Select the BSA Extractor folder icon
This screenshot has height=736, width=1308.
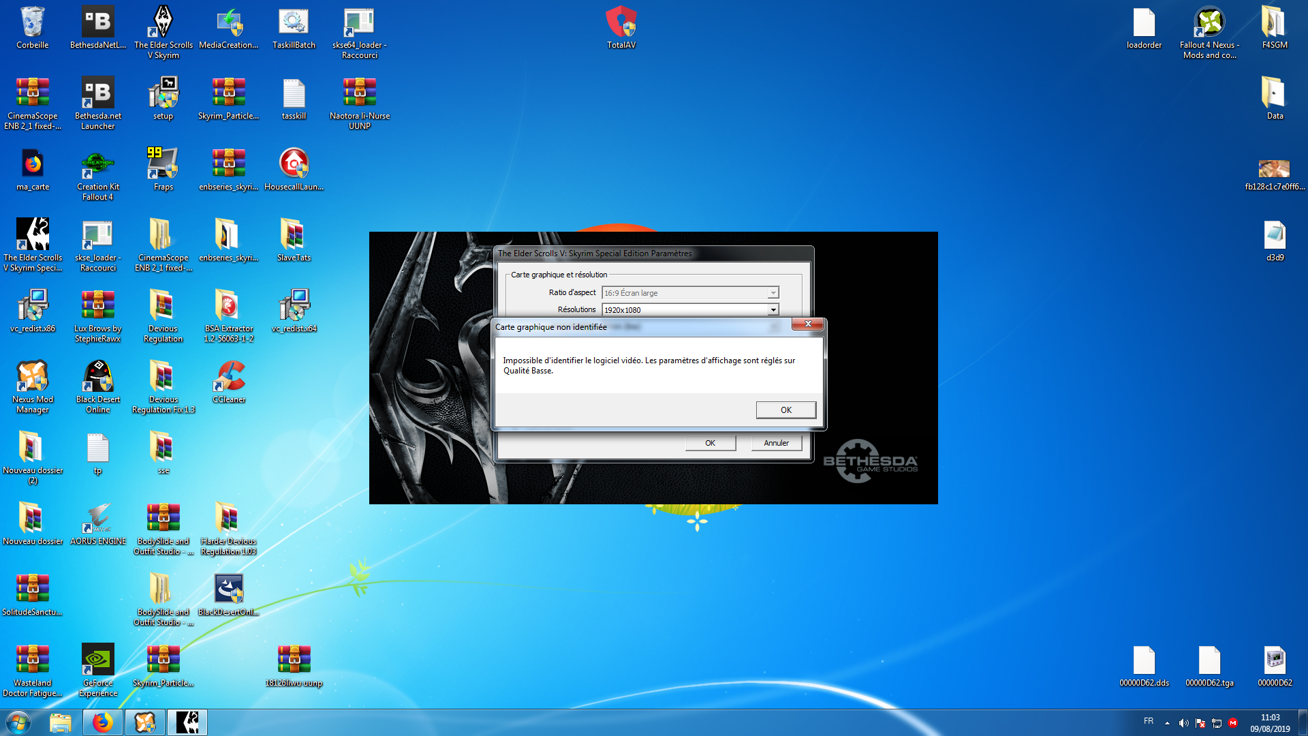pyautogui.click(x=229, y=316)
